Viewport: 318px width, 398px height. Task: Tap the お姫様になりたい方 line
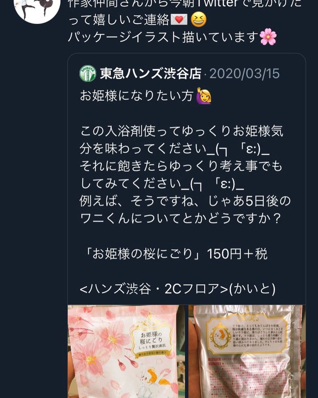[x=136, y=96]
